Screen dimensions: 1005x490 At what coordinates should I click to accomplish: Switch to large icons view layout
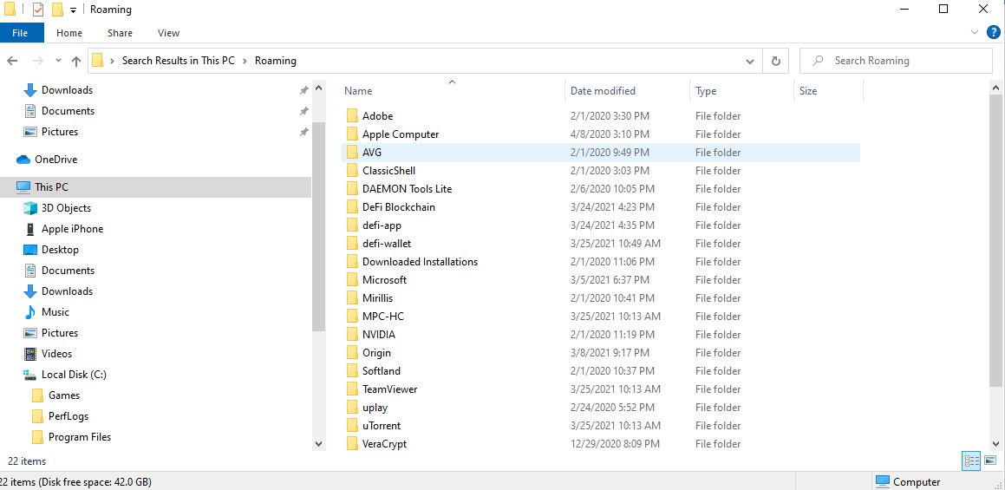click(990, 461)
